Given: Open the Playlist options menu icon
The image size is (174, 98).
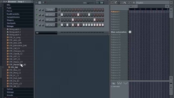Looking at the screenshot, I should pos(112,2).
